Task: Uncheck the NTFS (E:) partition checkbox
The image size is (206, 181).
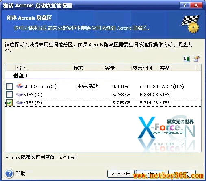Action: tap(9, 103)
